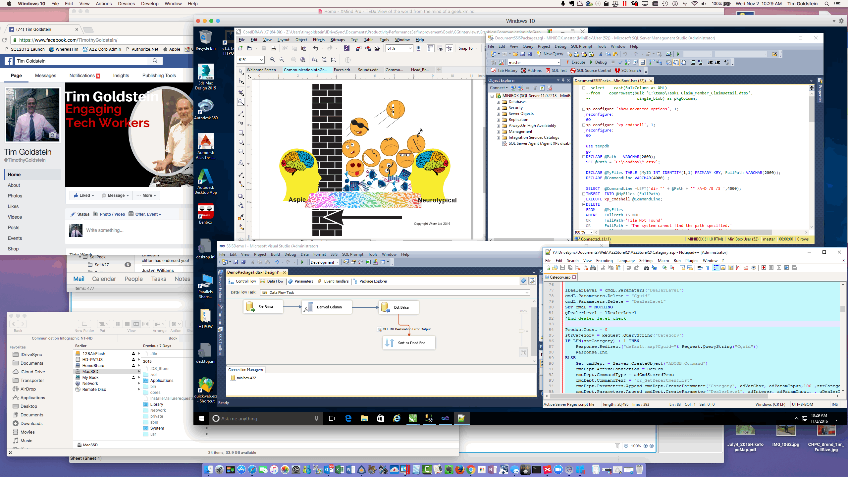Click the Facebook search magnifier icon
Image resolution: width=848 pixels, height=477 pixels.
(155, 61)
